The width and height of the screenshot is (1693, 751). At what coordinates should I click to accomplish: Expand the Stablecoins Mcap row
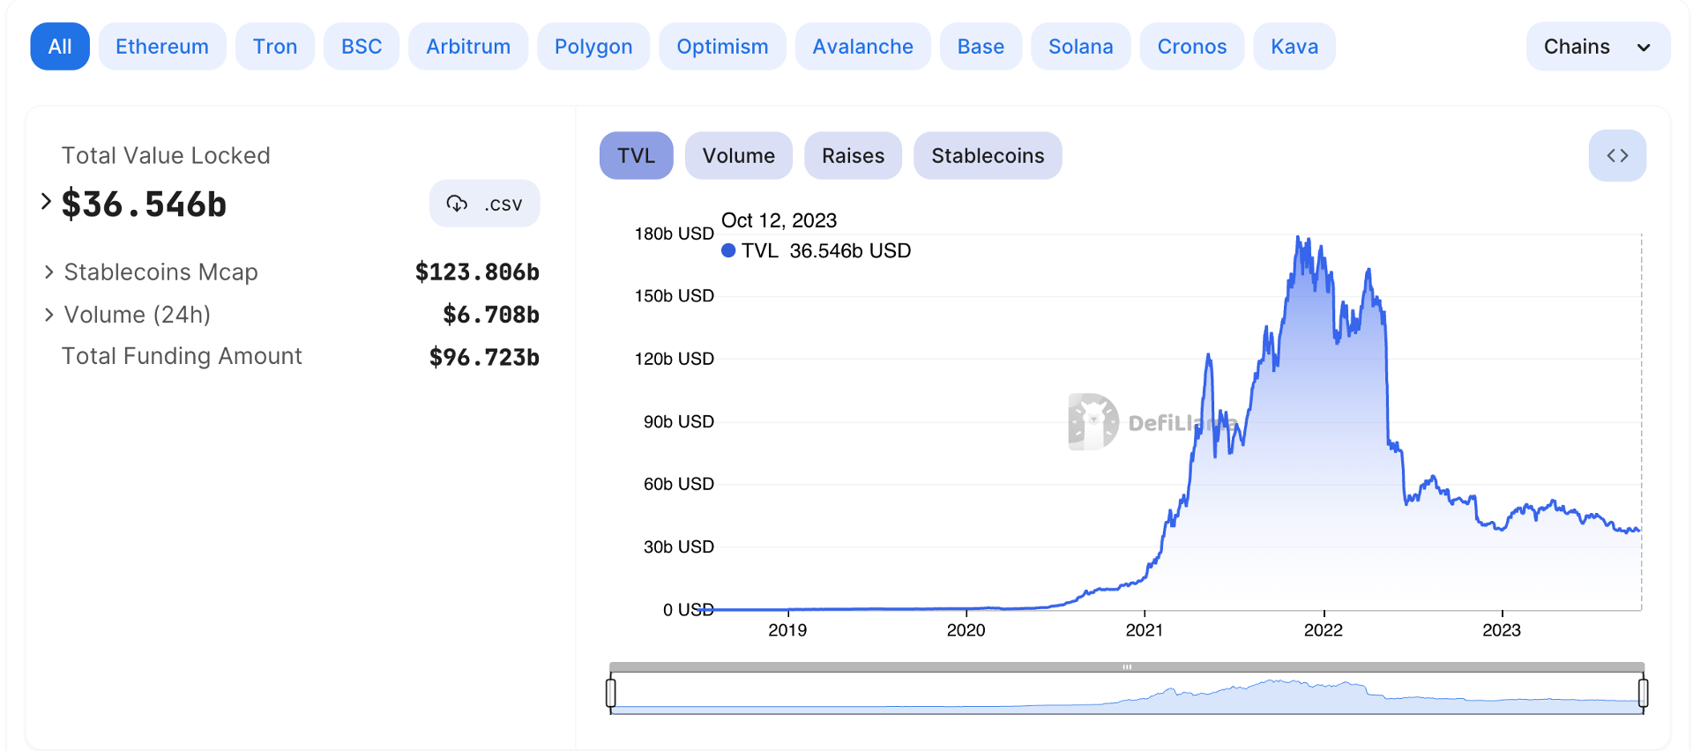(x=49, y=272)
